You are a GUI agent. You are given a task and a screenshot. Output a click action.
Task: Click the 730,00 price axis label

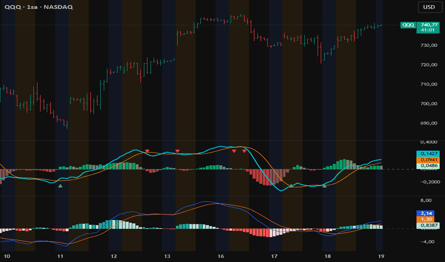[x=429, y=45]
